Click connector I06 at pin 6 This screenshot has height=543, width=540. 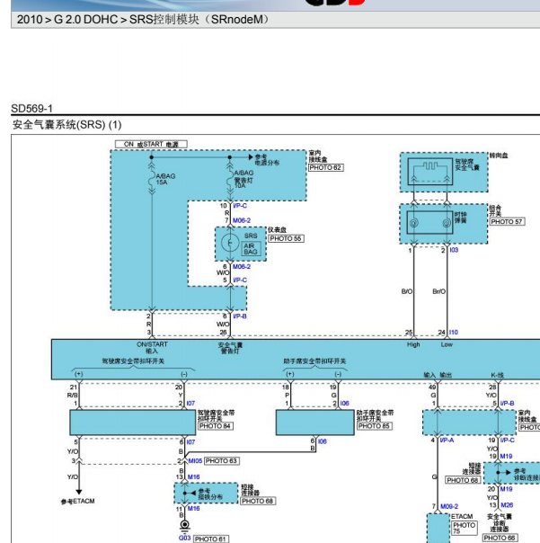323,441
